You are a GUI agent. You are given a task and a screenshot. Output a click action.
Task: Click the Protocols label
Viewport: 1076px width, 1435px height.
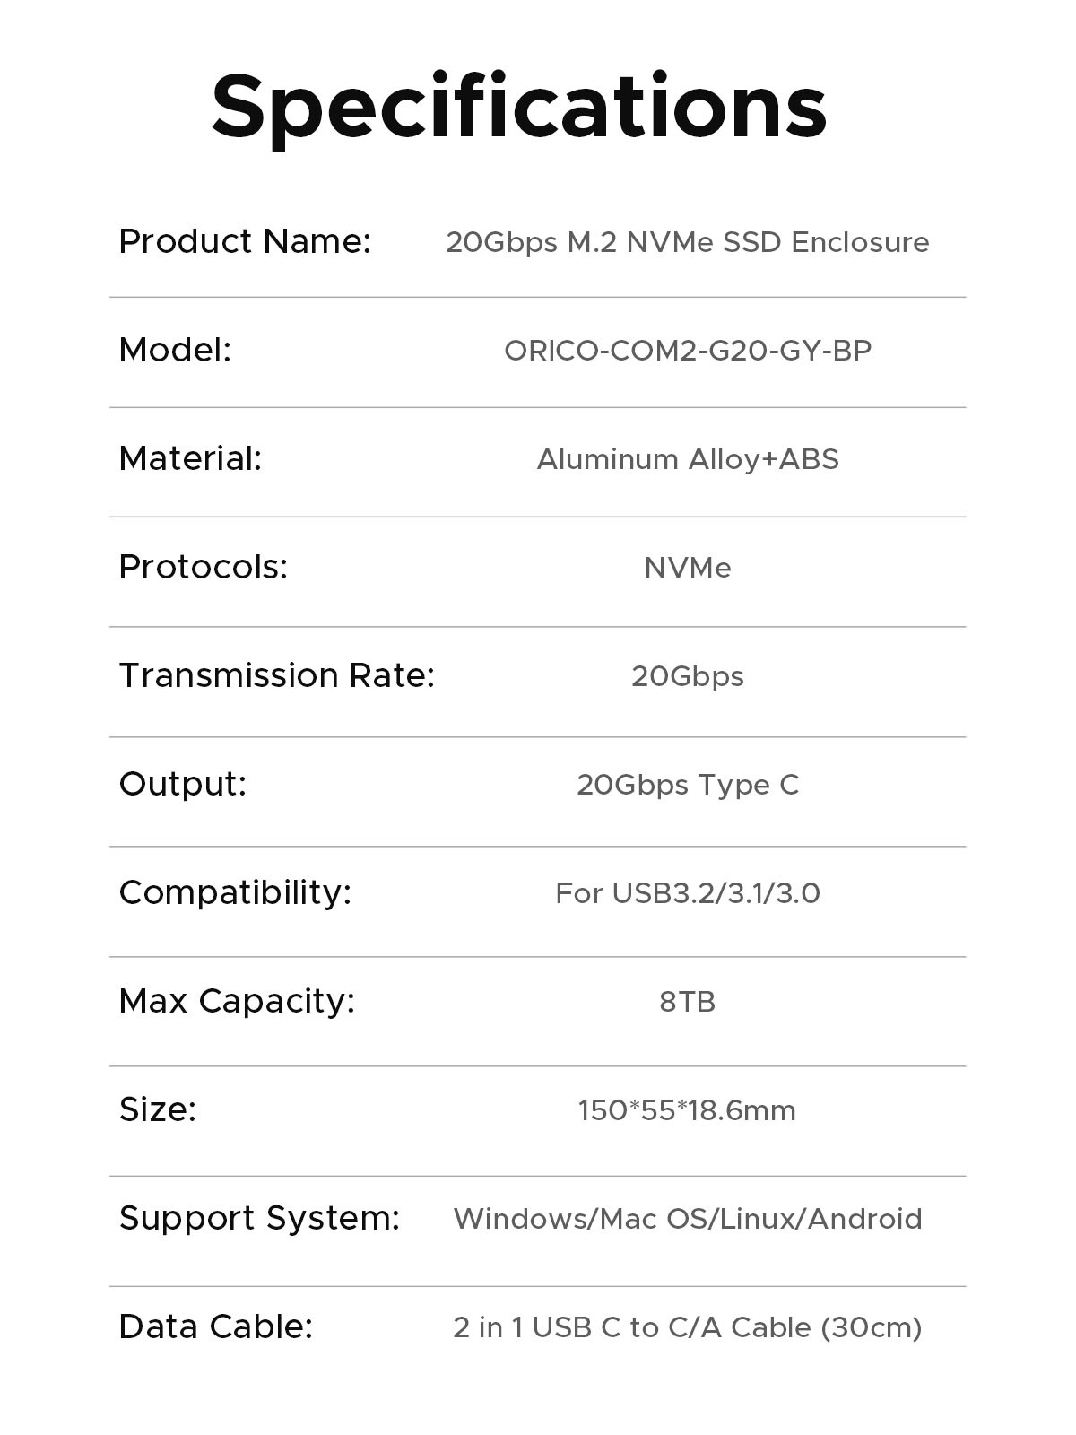click(203, 567)
